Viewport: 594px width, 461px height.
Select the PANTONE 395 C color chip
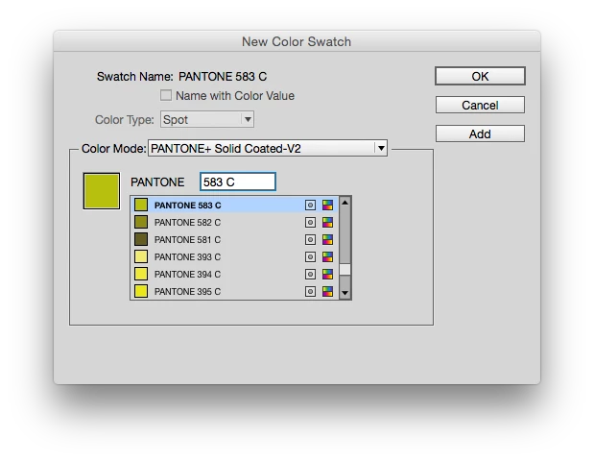(141, 291)
